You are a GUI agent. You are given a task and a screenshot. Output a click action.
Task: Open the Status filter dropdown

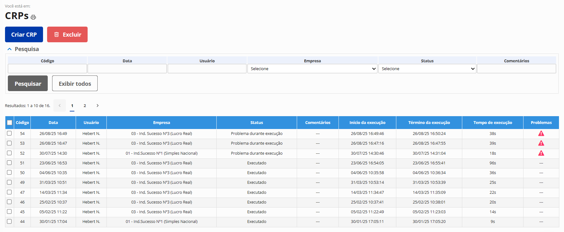tap(427, 69)
